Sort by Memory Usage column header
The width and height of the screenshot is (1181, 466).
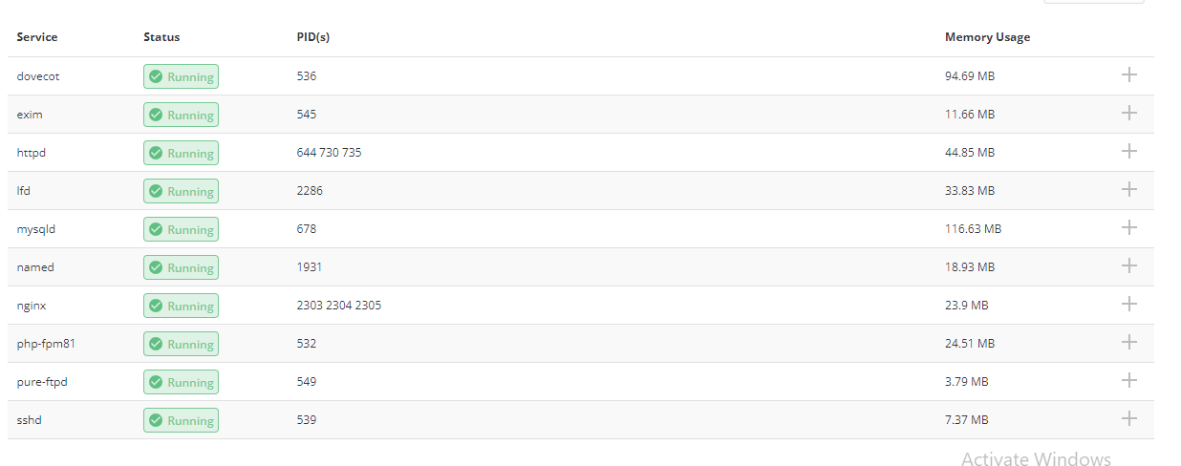[987, 37]
